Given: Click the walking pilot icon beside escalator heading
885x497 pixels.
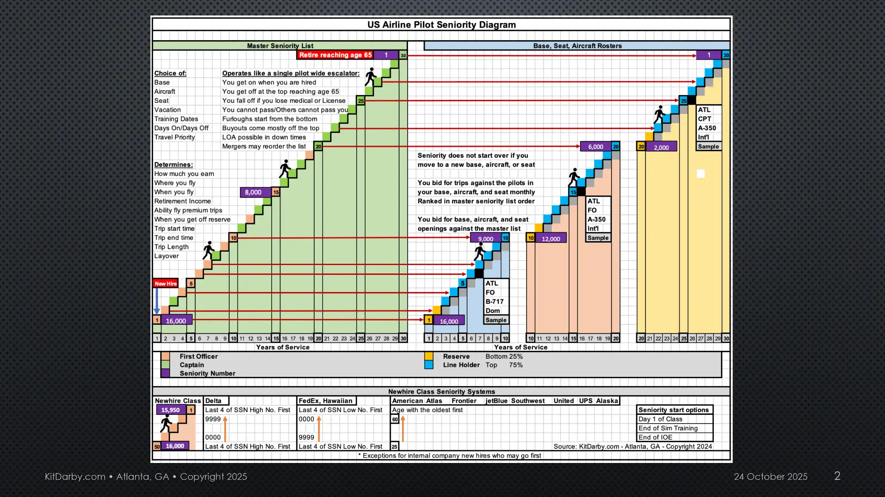Looking at the screenshot, I should (x=370, y=77).
